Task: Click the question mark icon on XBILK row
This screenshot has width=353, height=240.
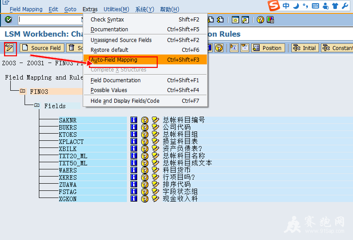Action: (x=145, y=149)
